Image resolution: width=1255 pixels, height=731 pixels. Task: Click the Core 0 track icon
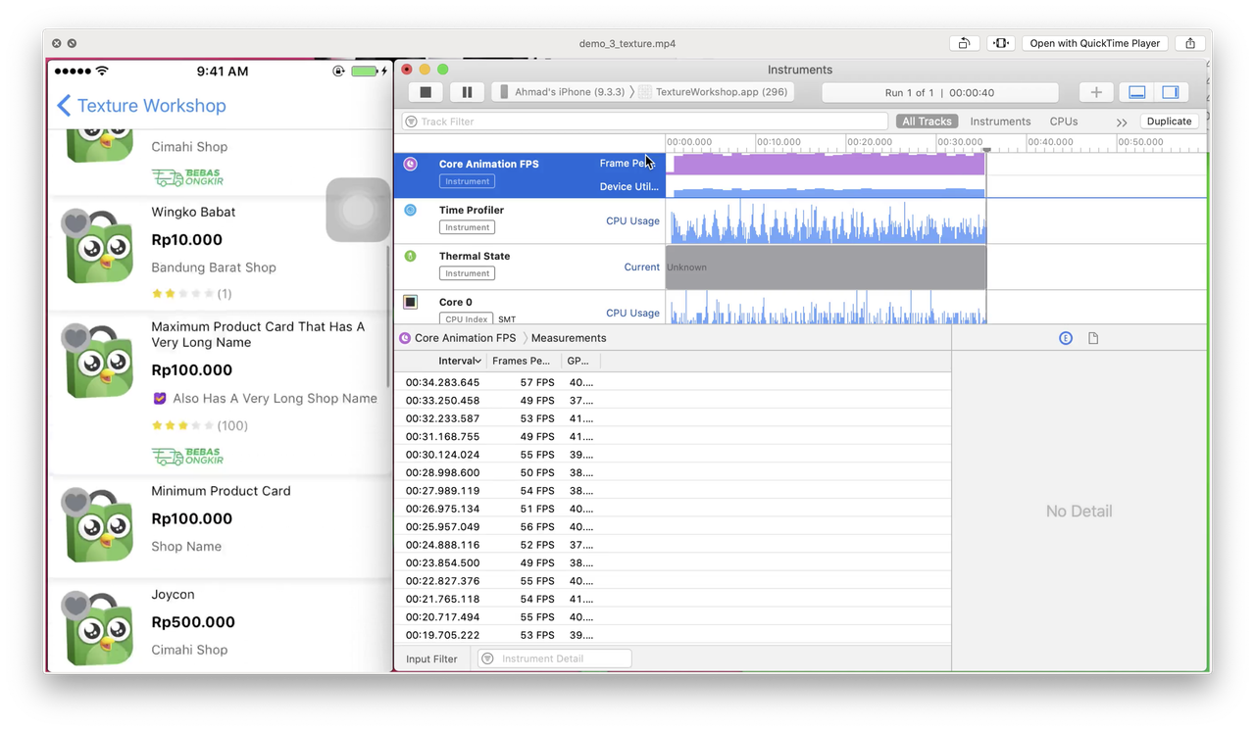pos(411,302)
